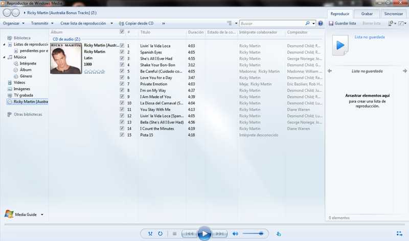The image size is (409, 241).
Task: Open the Transmitir dropdown menu
Action: [x=42, y=23]
